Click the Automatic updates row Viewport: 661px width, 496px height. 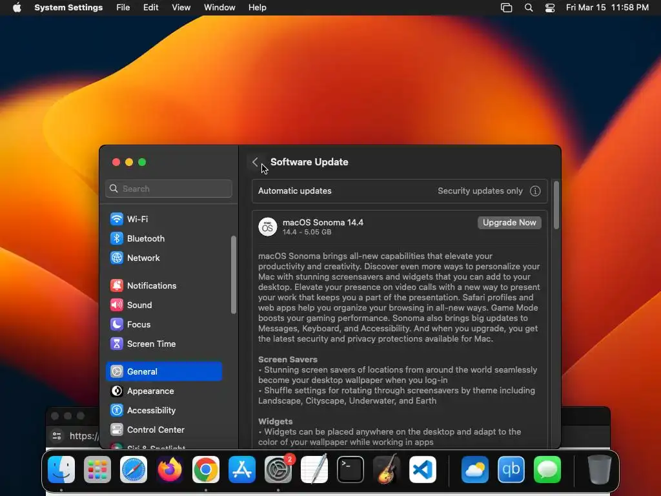(x=400, y=191)
